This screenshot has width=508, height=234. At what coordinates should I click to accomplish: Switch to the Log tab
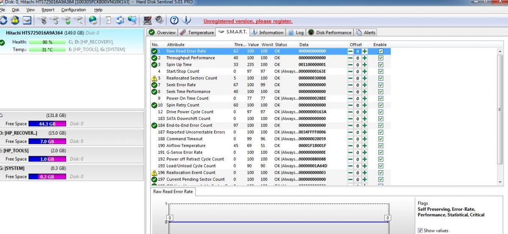click(x=296, y=33)
